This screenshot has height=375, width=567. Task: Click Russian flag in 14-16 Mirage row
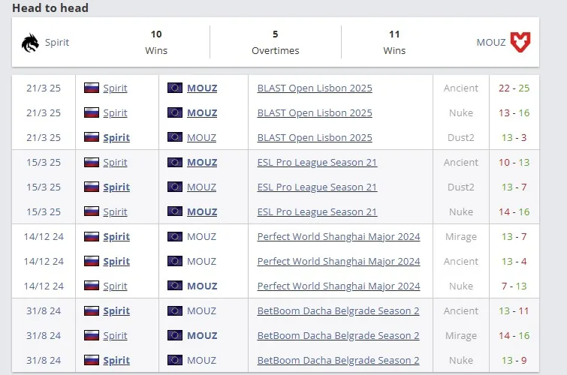pos(92,335)
